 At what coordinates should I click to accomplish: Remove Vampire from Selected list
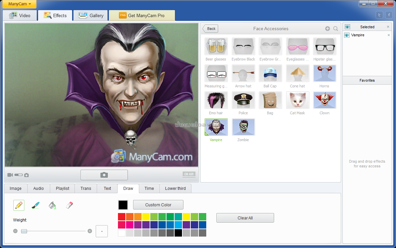pos(389,35)
